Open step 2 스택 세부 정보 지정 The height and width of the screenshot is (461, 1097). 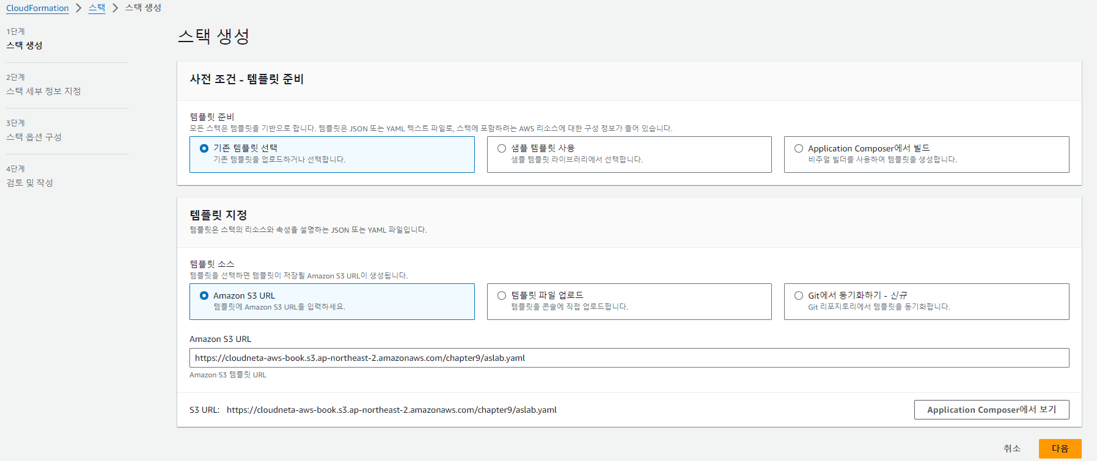(x=43, y=91)
